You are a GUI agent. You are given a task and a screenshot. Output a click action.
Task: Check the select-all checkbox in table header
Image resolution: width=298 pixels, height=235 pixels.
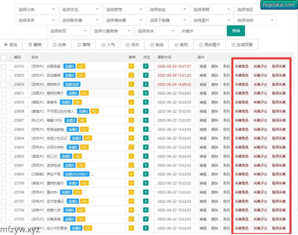pos(4,57)
